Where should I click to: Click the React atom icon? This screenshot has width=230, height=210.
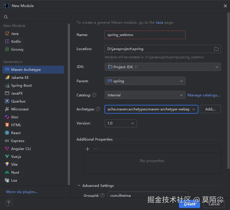7,133
